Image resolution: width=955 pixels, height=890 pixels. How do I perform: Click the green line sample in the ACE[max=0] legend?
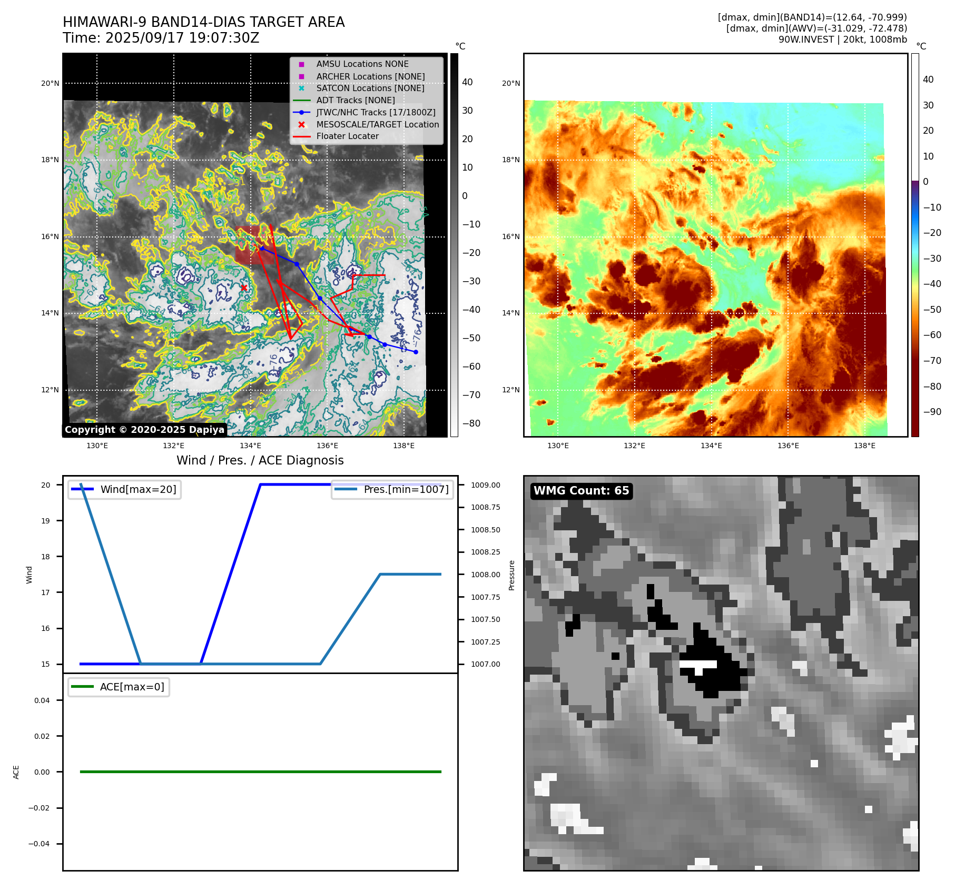tap(82, 687)
